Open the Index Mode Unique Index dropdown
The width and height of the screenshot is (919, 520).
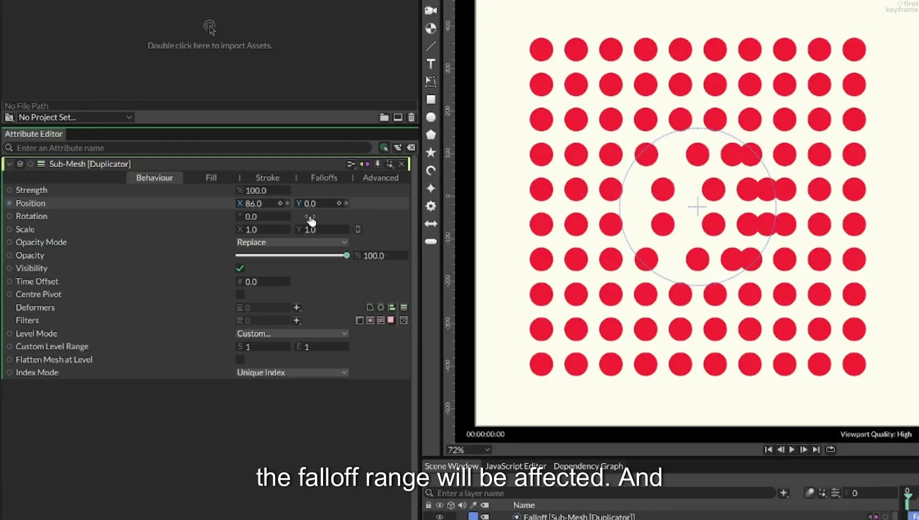(292, 372)
